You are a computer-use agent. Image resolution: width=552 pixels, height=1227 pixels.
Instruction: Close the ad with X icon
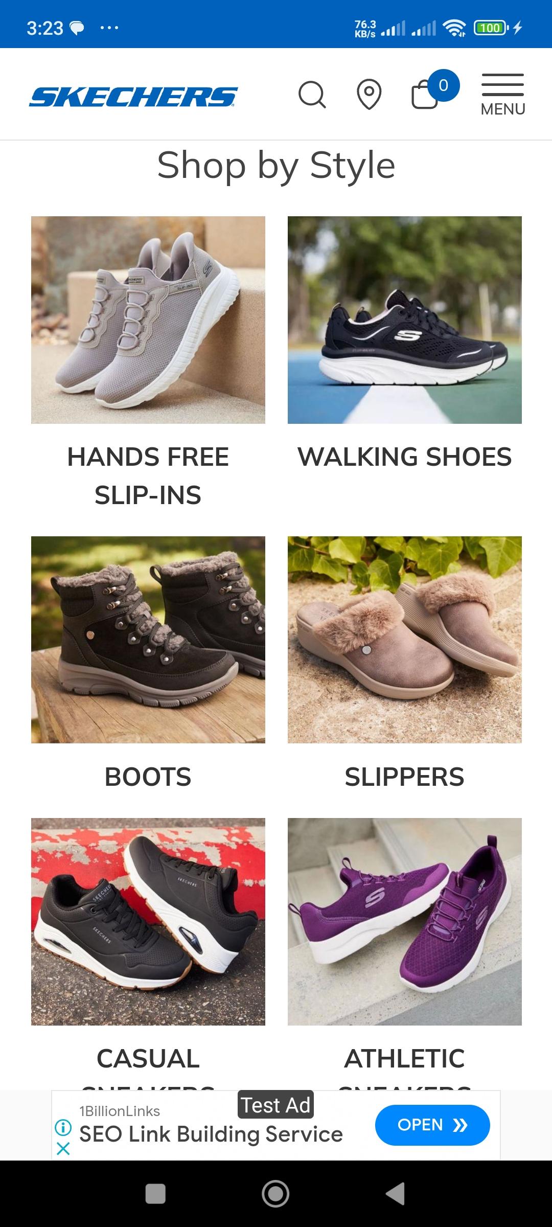click(63, 1149)
